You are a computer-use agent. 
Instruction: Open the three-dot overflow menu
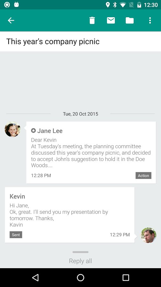pyautogui.click(x=150, y=20)
